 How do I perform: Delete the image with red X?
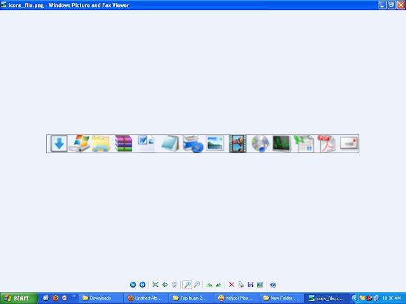click(x=232, y=284)
